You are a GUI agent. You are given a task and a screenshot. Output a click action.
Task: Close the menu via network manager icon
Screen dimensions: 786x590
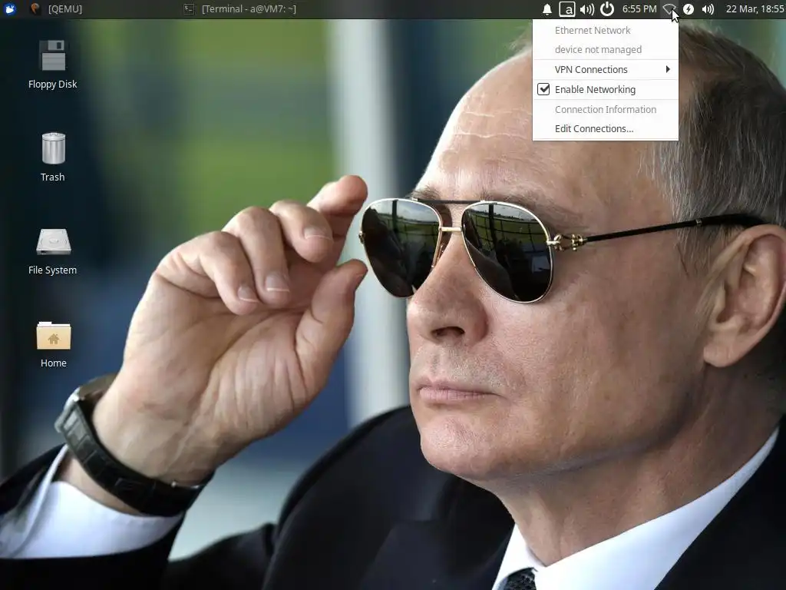coord(669,8)
